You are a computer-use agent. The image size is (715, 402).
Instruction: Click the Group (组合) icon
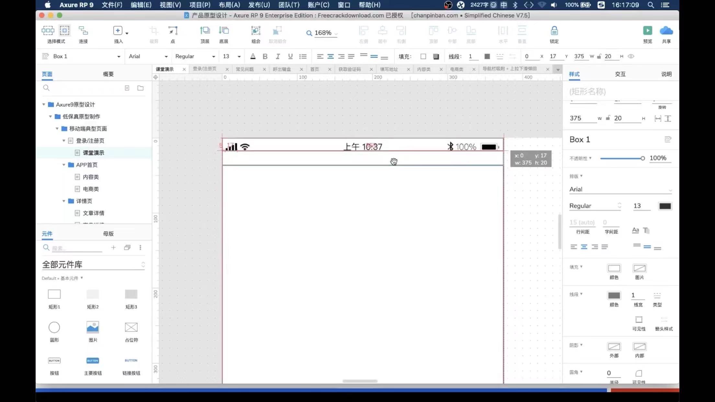tap(255, 31)
